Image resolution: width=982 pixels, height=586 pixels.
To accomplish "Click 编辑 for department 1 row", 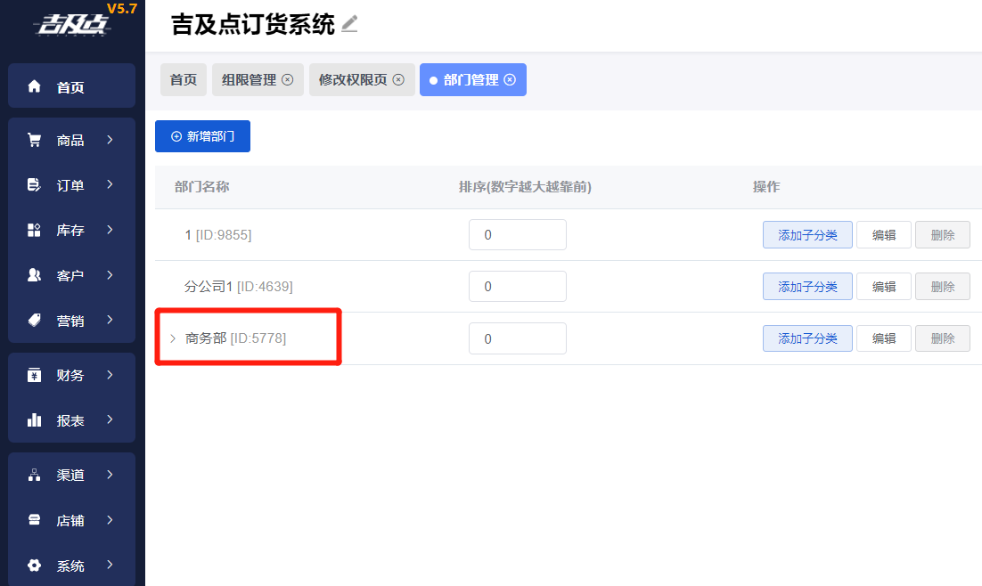I will pos(883,235).
